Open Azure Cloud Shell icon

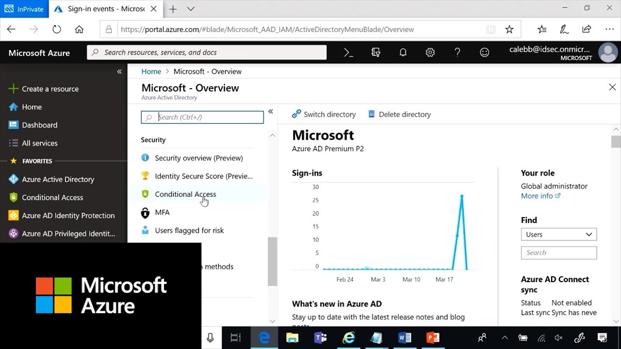[348, 53]
